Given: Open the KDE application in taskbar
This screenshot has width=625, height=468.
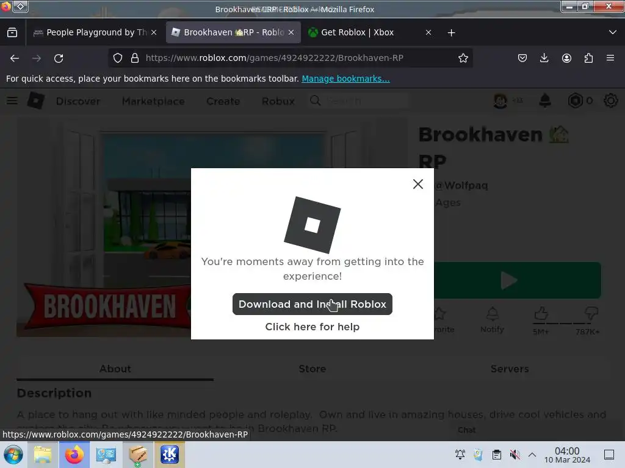Looking at the screenshot, I should (x=170, y=455).
